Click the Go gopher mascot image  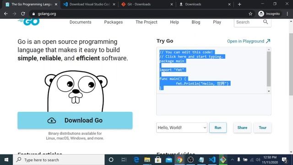(x=76, y=91)
